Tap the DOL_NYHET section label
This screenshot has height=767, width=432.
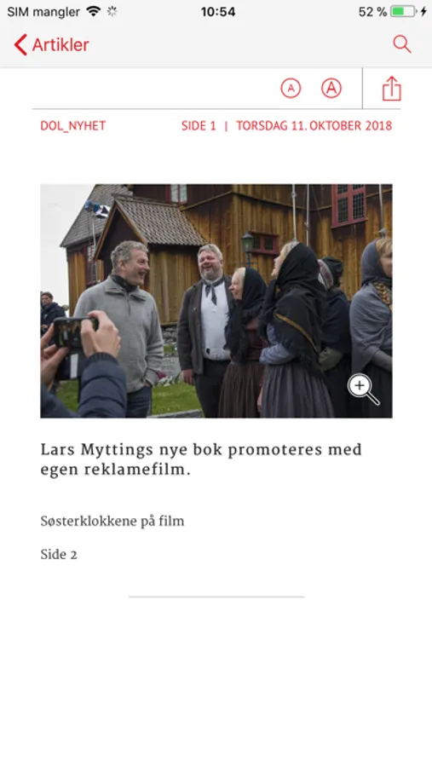coord(73,126)
